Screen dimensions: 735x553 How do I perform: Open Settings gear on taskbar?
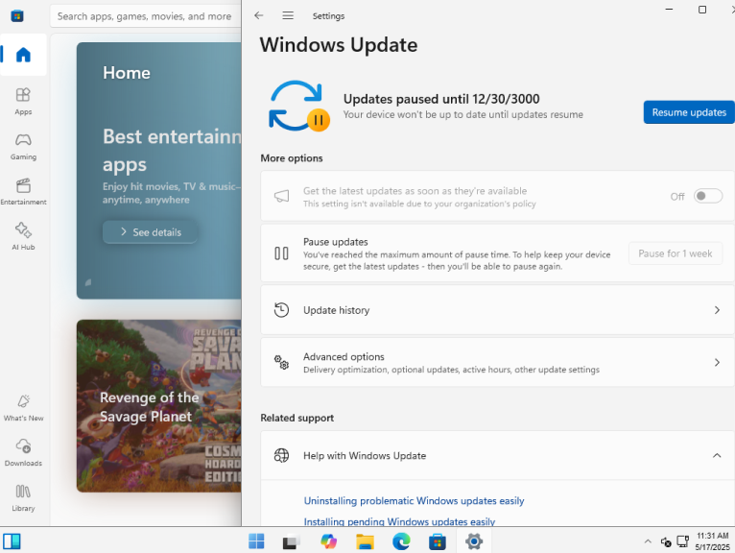(474, 541)
